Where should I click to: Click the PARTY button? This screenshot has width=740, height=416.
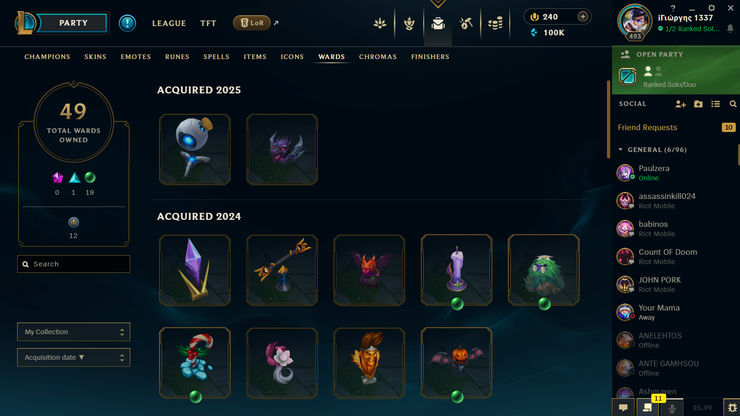(73, 23)
